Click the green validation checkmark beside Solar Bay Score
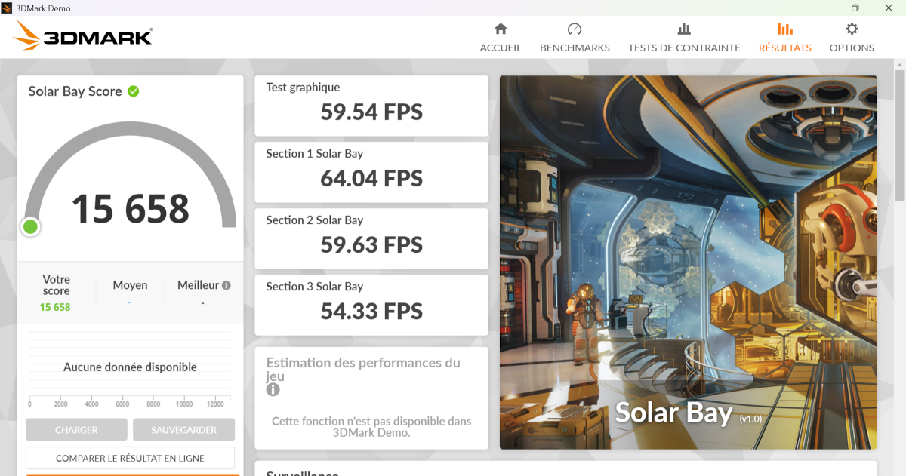The image size is (906, 476). coord(134,91)
